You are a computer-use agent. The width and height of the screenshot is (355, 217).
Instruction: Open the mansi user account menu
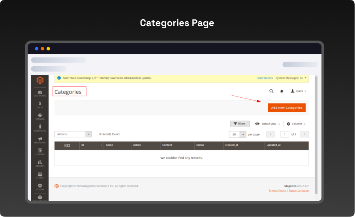299,91
